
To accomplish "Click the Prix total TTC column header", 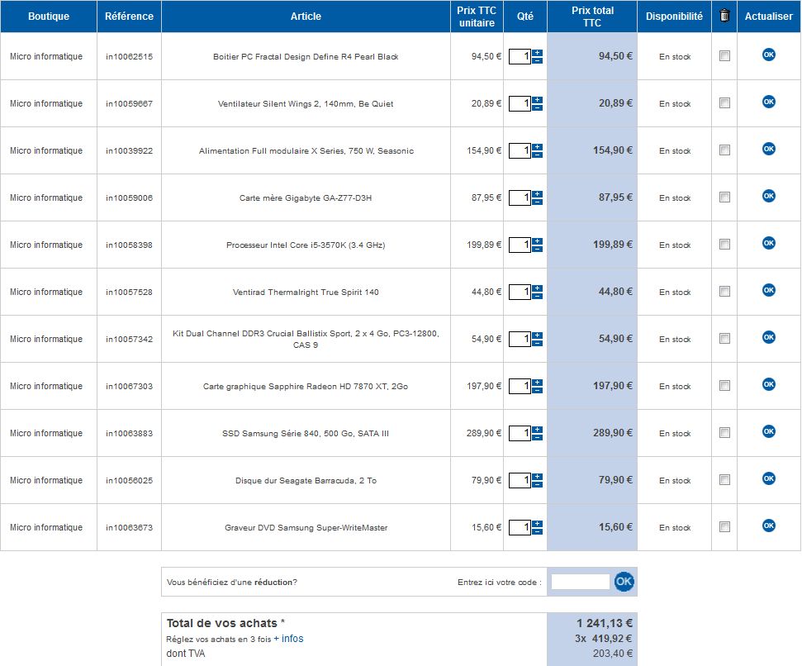I will (x=592, y=17).
